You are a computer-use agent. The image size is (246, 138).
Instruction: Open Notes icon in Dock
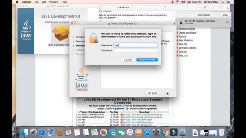point(77,132)
